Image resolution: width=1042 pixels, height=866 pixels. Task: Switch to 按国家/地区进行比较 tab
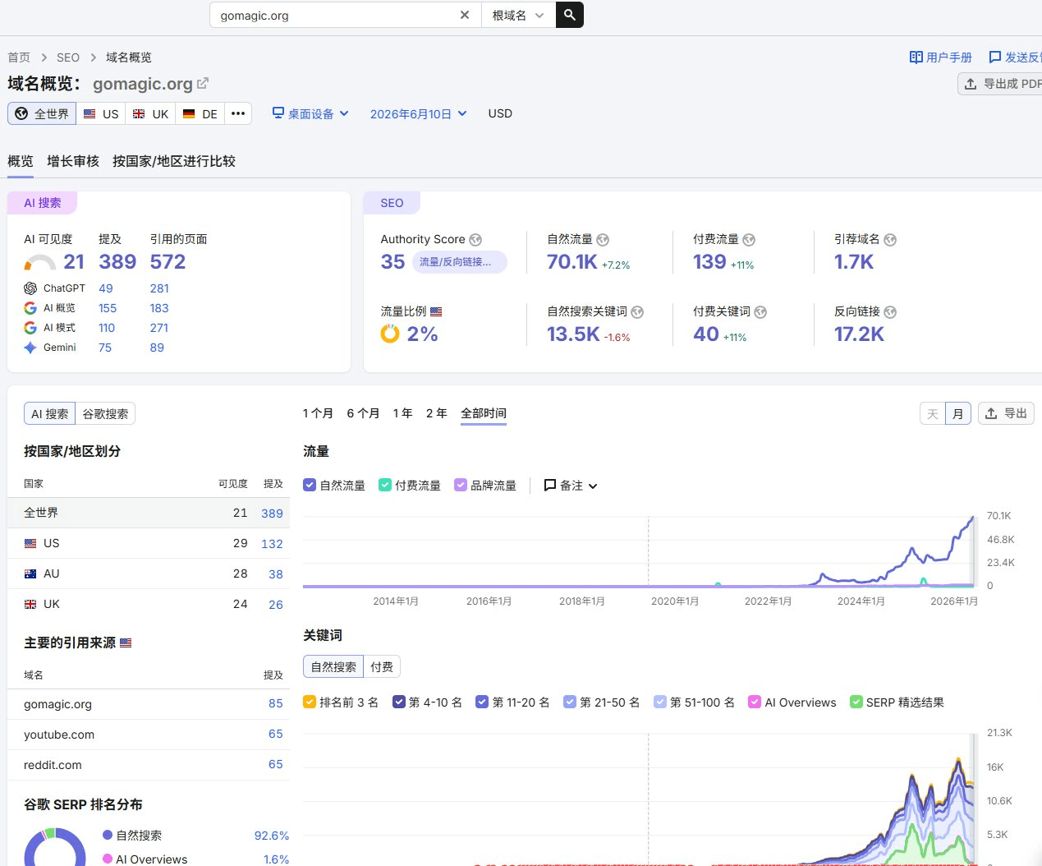tap(174, 161)
